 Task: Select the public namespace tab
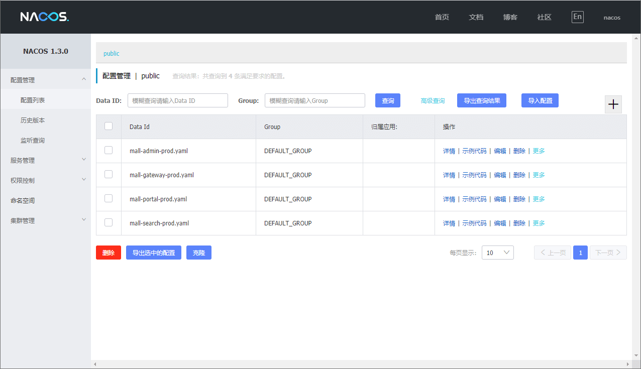[x=112, y=53]
